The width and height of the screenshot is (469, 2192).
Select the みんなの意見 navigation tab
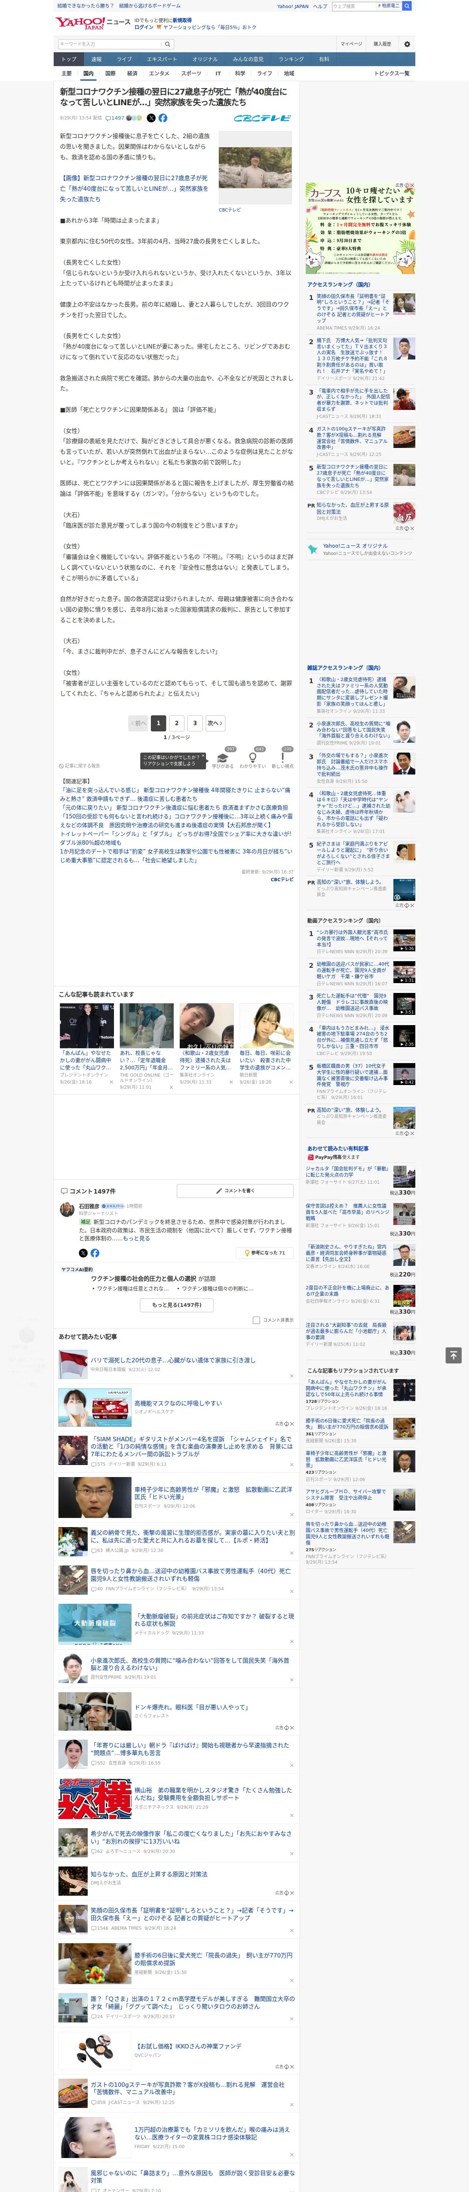[x=248, y=60]
